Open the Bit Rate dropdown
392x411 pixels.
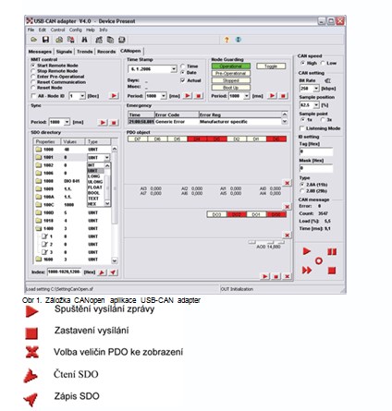[316, 89]
